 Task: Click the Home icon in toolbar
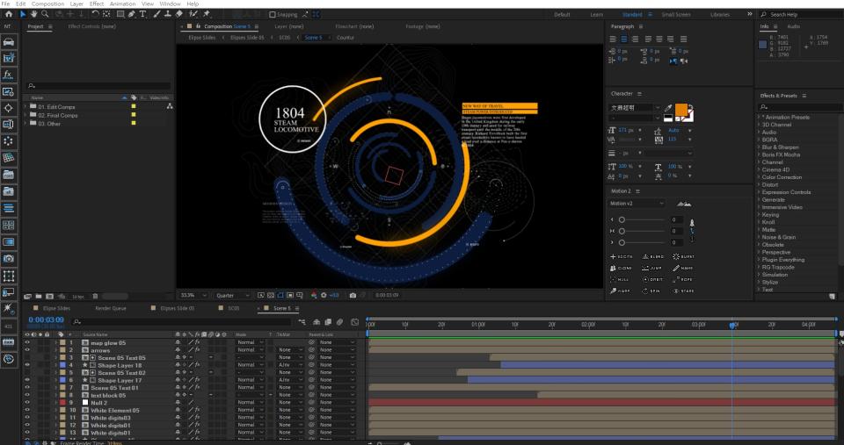(8, 14)
